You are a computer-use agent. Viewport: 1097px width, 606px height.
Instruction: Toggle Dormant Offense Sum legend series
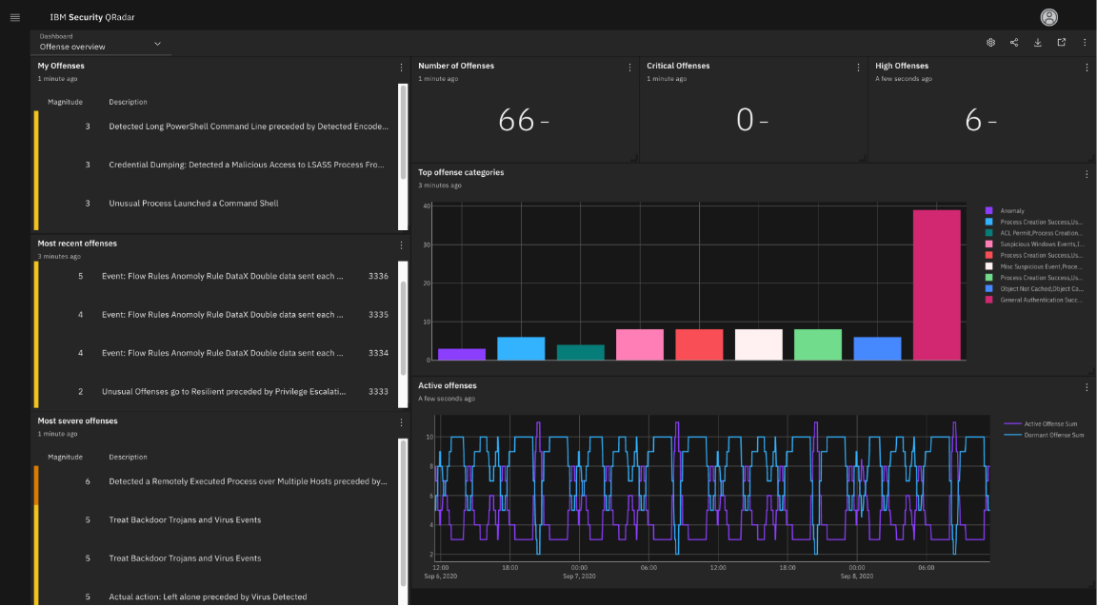(x=1047, y=435)
